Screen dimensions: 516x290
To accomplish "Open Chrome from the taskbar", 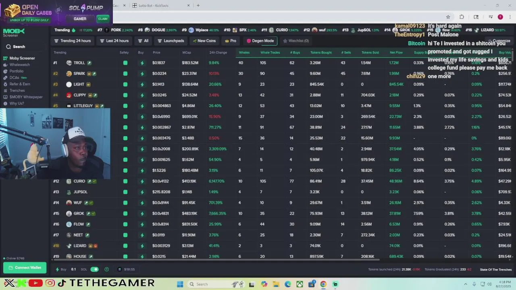I will [323, 284].
